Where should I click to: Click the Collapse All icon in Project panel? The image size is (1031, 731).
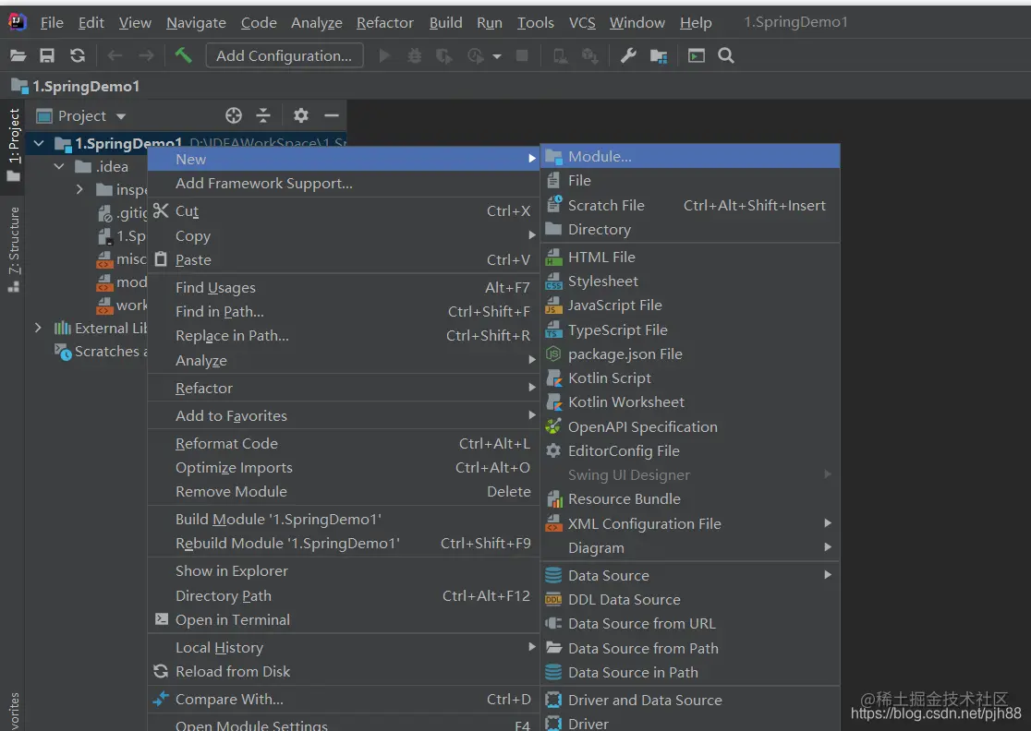tap(263, 116)
